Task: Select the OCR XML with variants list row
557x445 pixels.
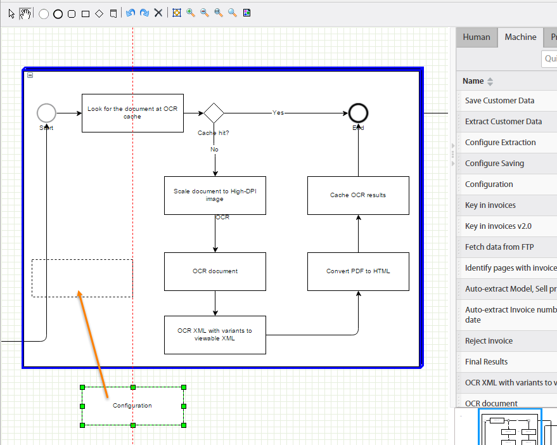Action: pos(506,383)
